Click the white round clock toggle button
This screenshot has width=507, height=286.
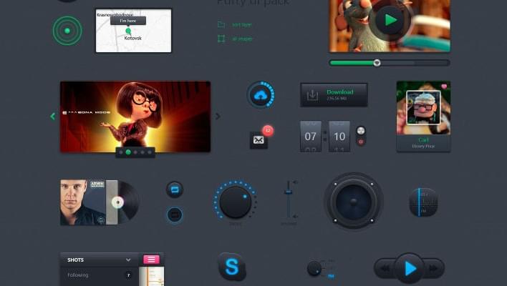point(361,131)
